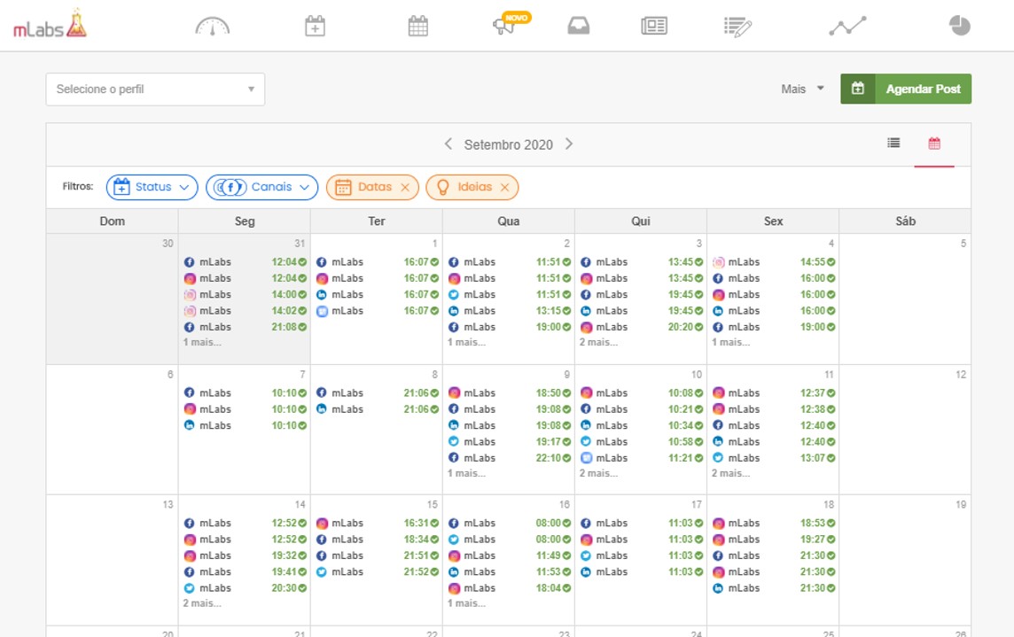Open Facebook post at 12:04 on day 31

click(x=245, y=262)
